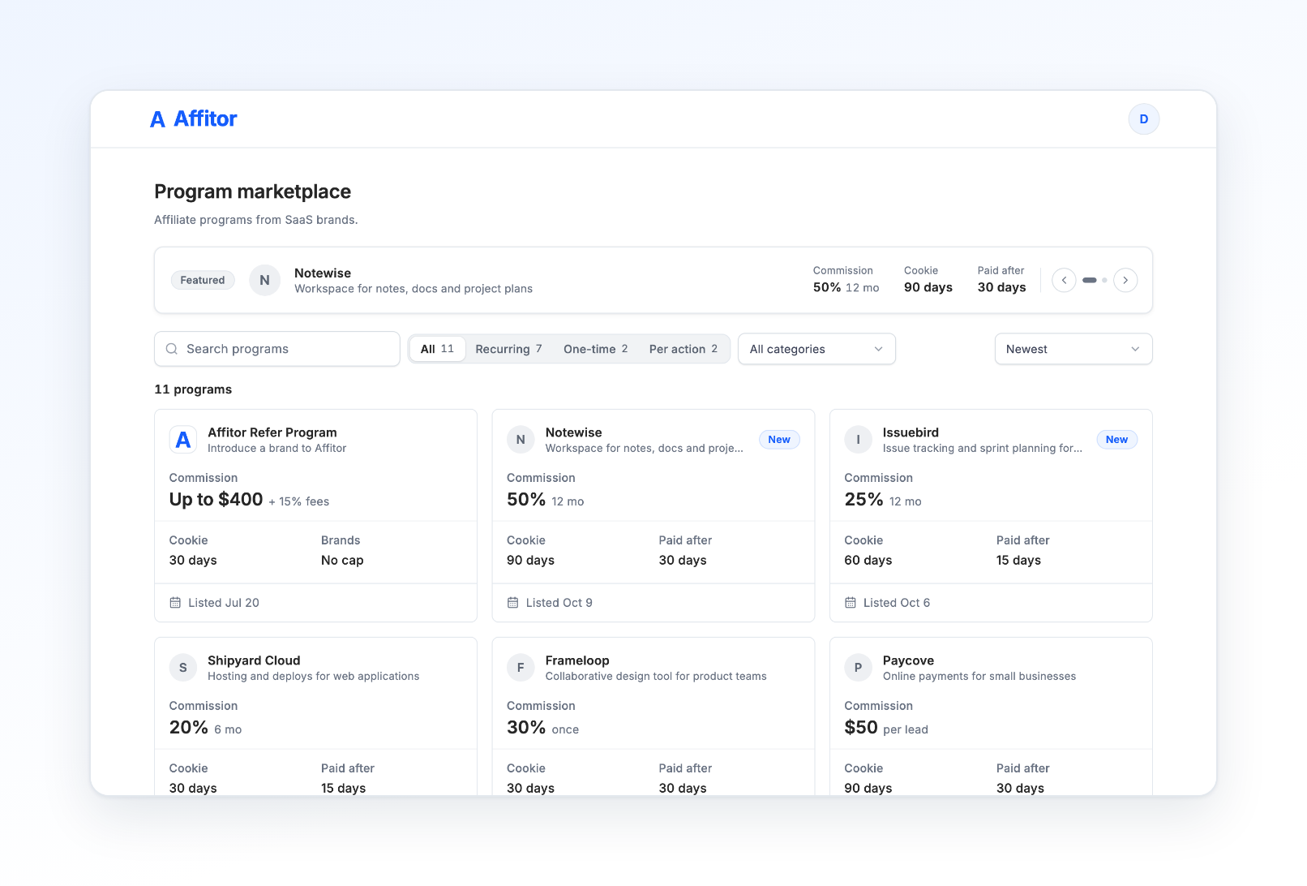Click the No cap brands value
This screenshot has width=1307, height=886.
click(342, 561)
